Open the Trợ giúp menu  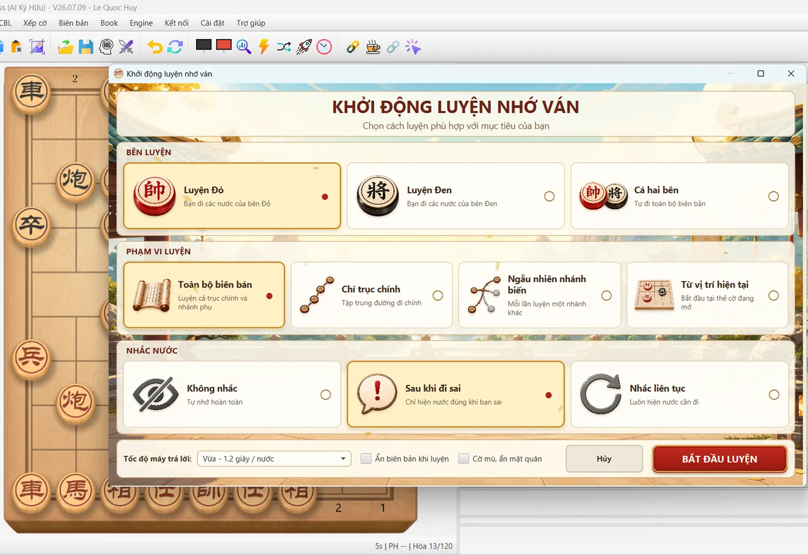[251, 23]
